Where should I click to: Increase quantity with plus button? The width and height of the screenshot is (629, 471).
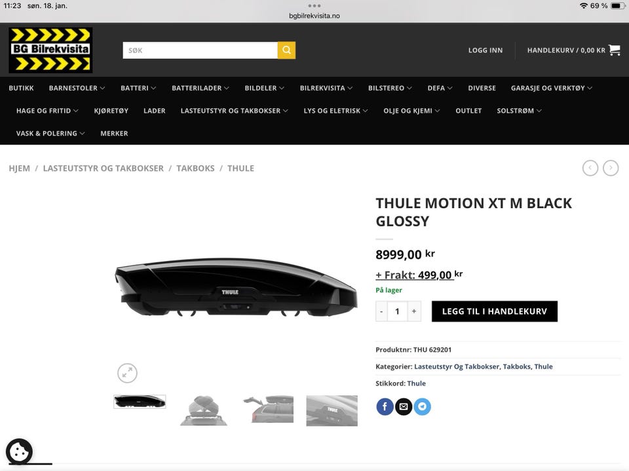click(x=413, y=311)
